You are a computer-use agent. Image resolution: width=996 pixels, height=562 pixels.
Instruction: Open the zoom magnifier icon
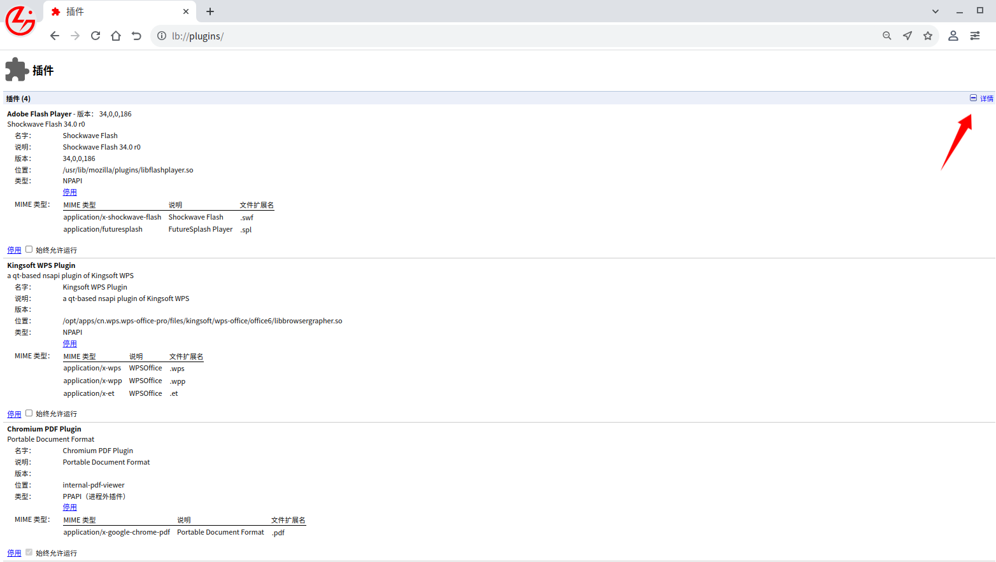[887, 36]
